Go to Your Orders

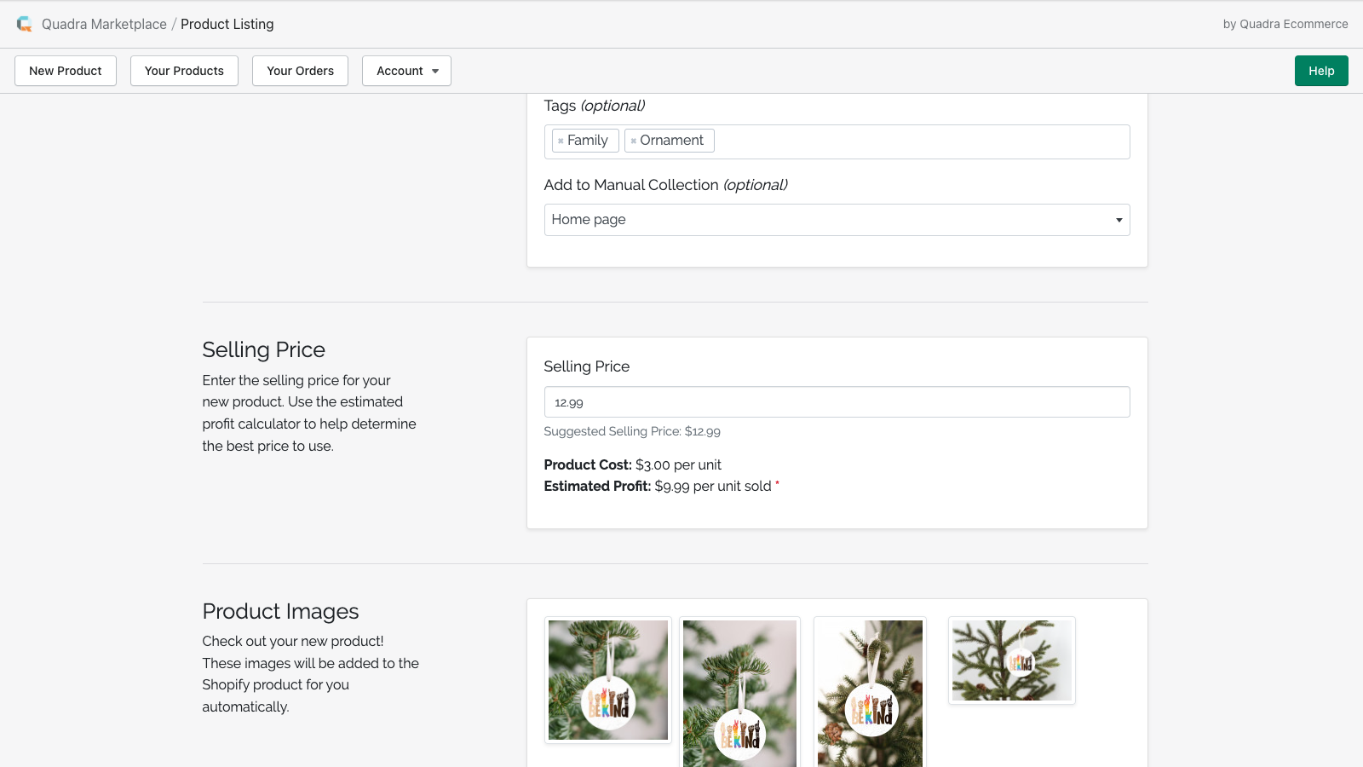(x=300, y=71)
